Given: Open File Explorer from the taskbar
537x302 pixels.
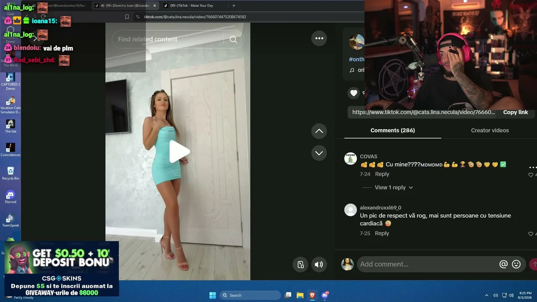Looking at the screenshot, I should [300, 295].
